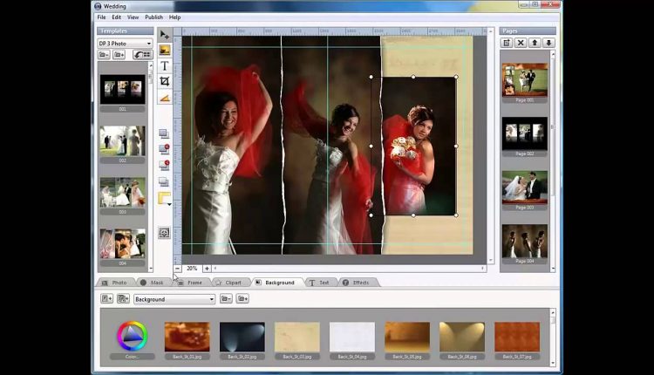
Task: Choose background Back_St_01.jpg
Action: pyautogui.click(x=187, y=337)
